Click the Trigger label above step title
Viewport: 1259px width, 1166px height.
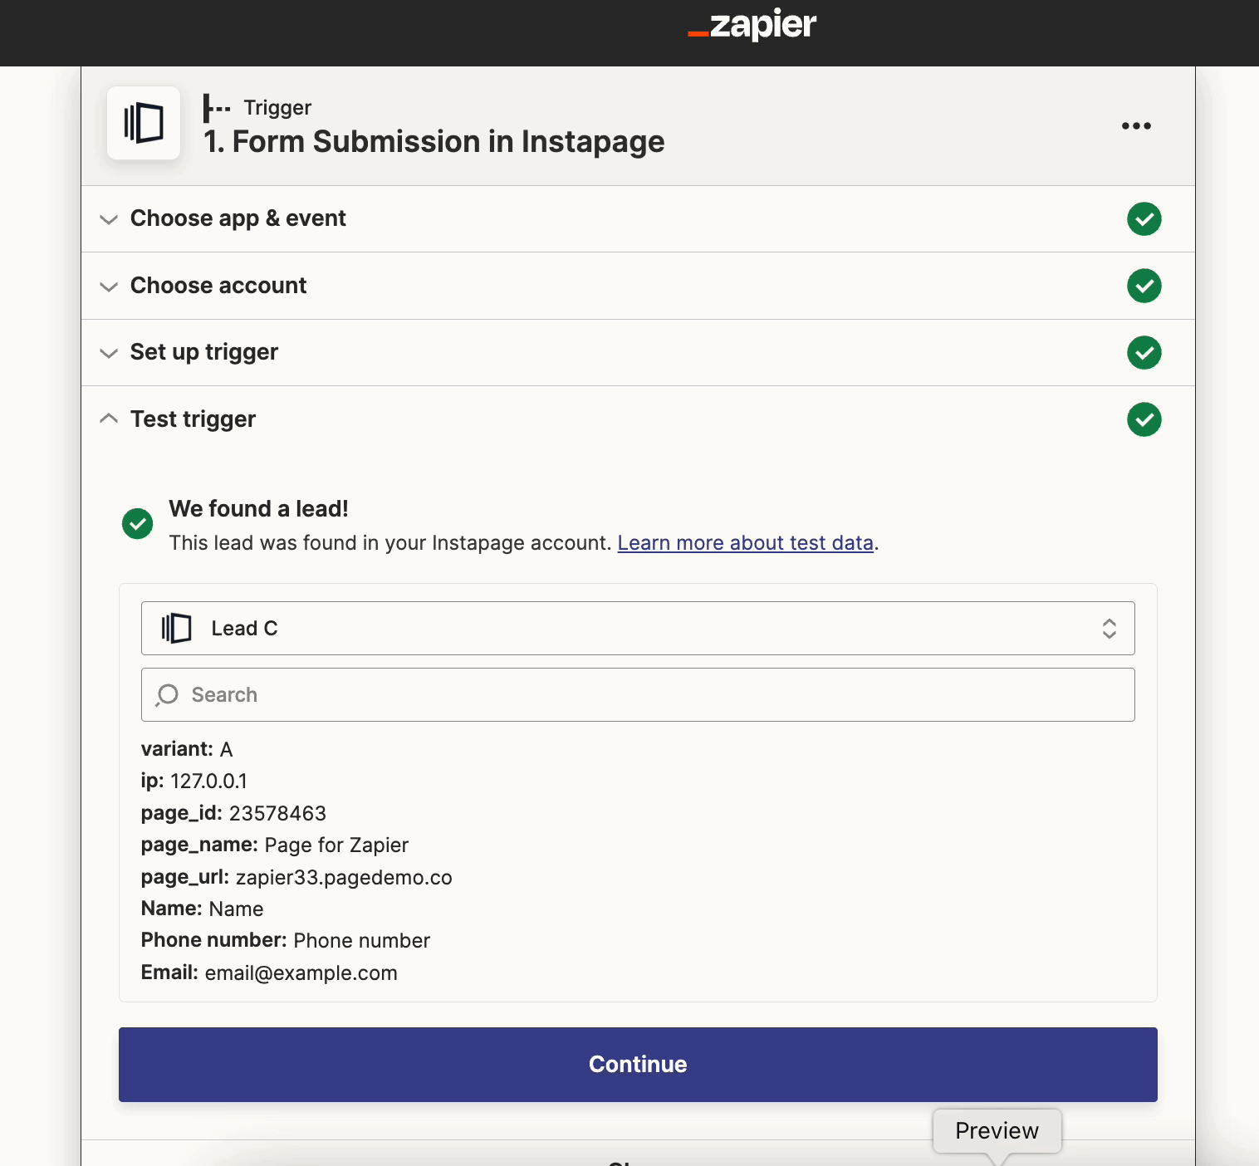coord(277,108)
